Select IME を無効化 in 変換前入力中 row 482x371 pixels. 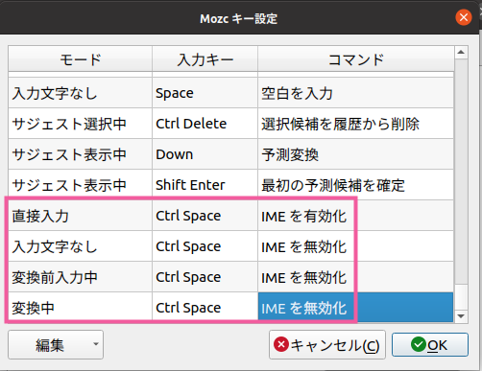(x=355, y=277)
